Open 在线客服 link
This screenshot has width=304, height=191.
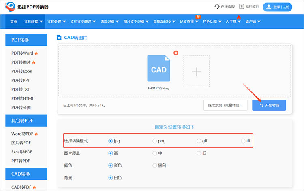(228, 6)
